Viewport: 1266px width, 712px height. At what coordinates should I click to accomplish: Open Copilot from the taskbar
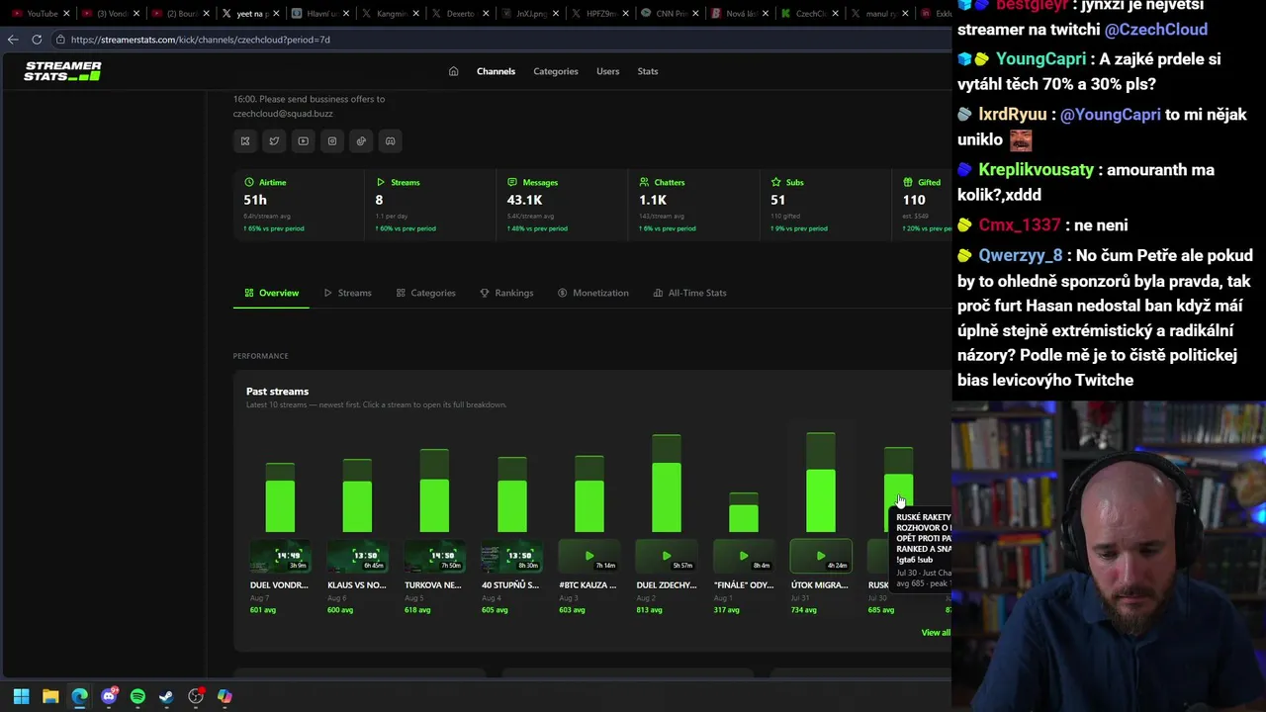225,696
